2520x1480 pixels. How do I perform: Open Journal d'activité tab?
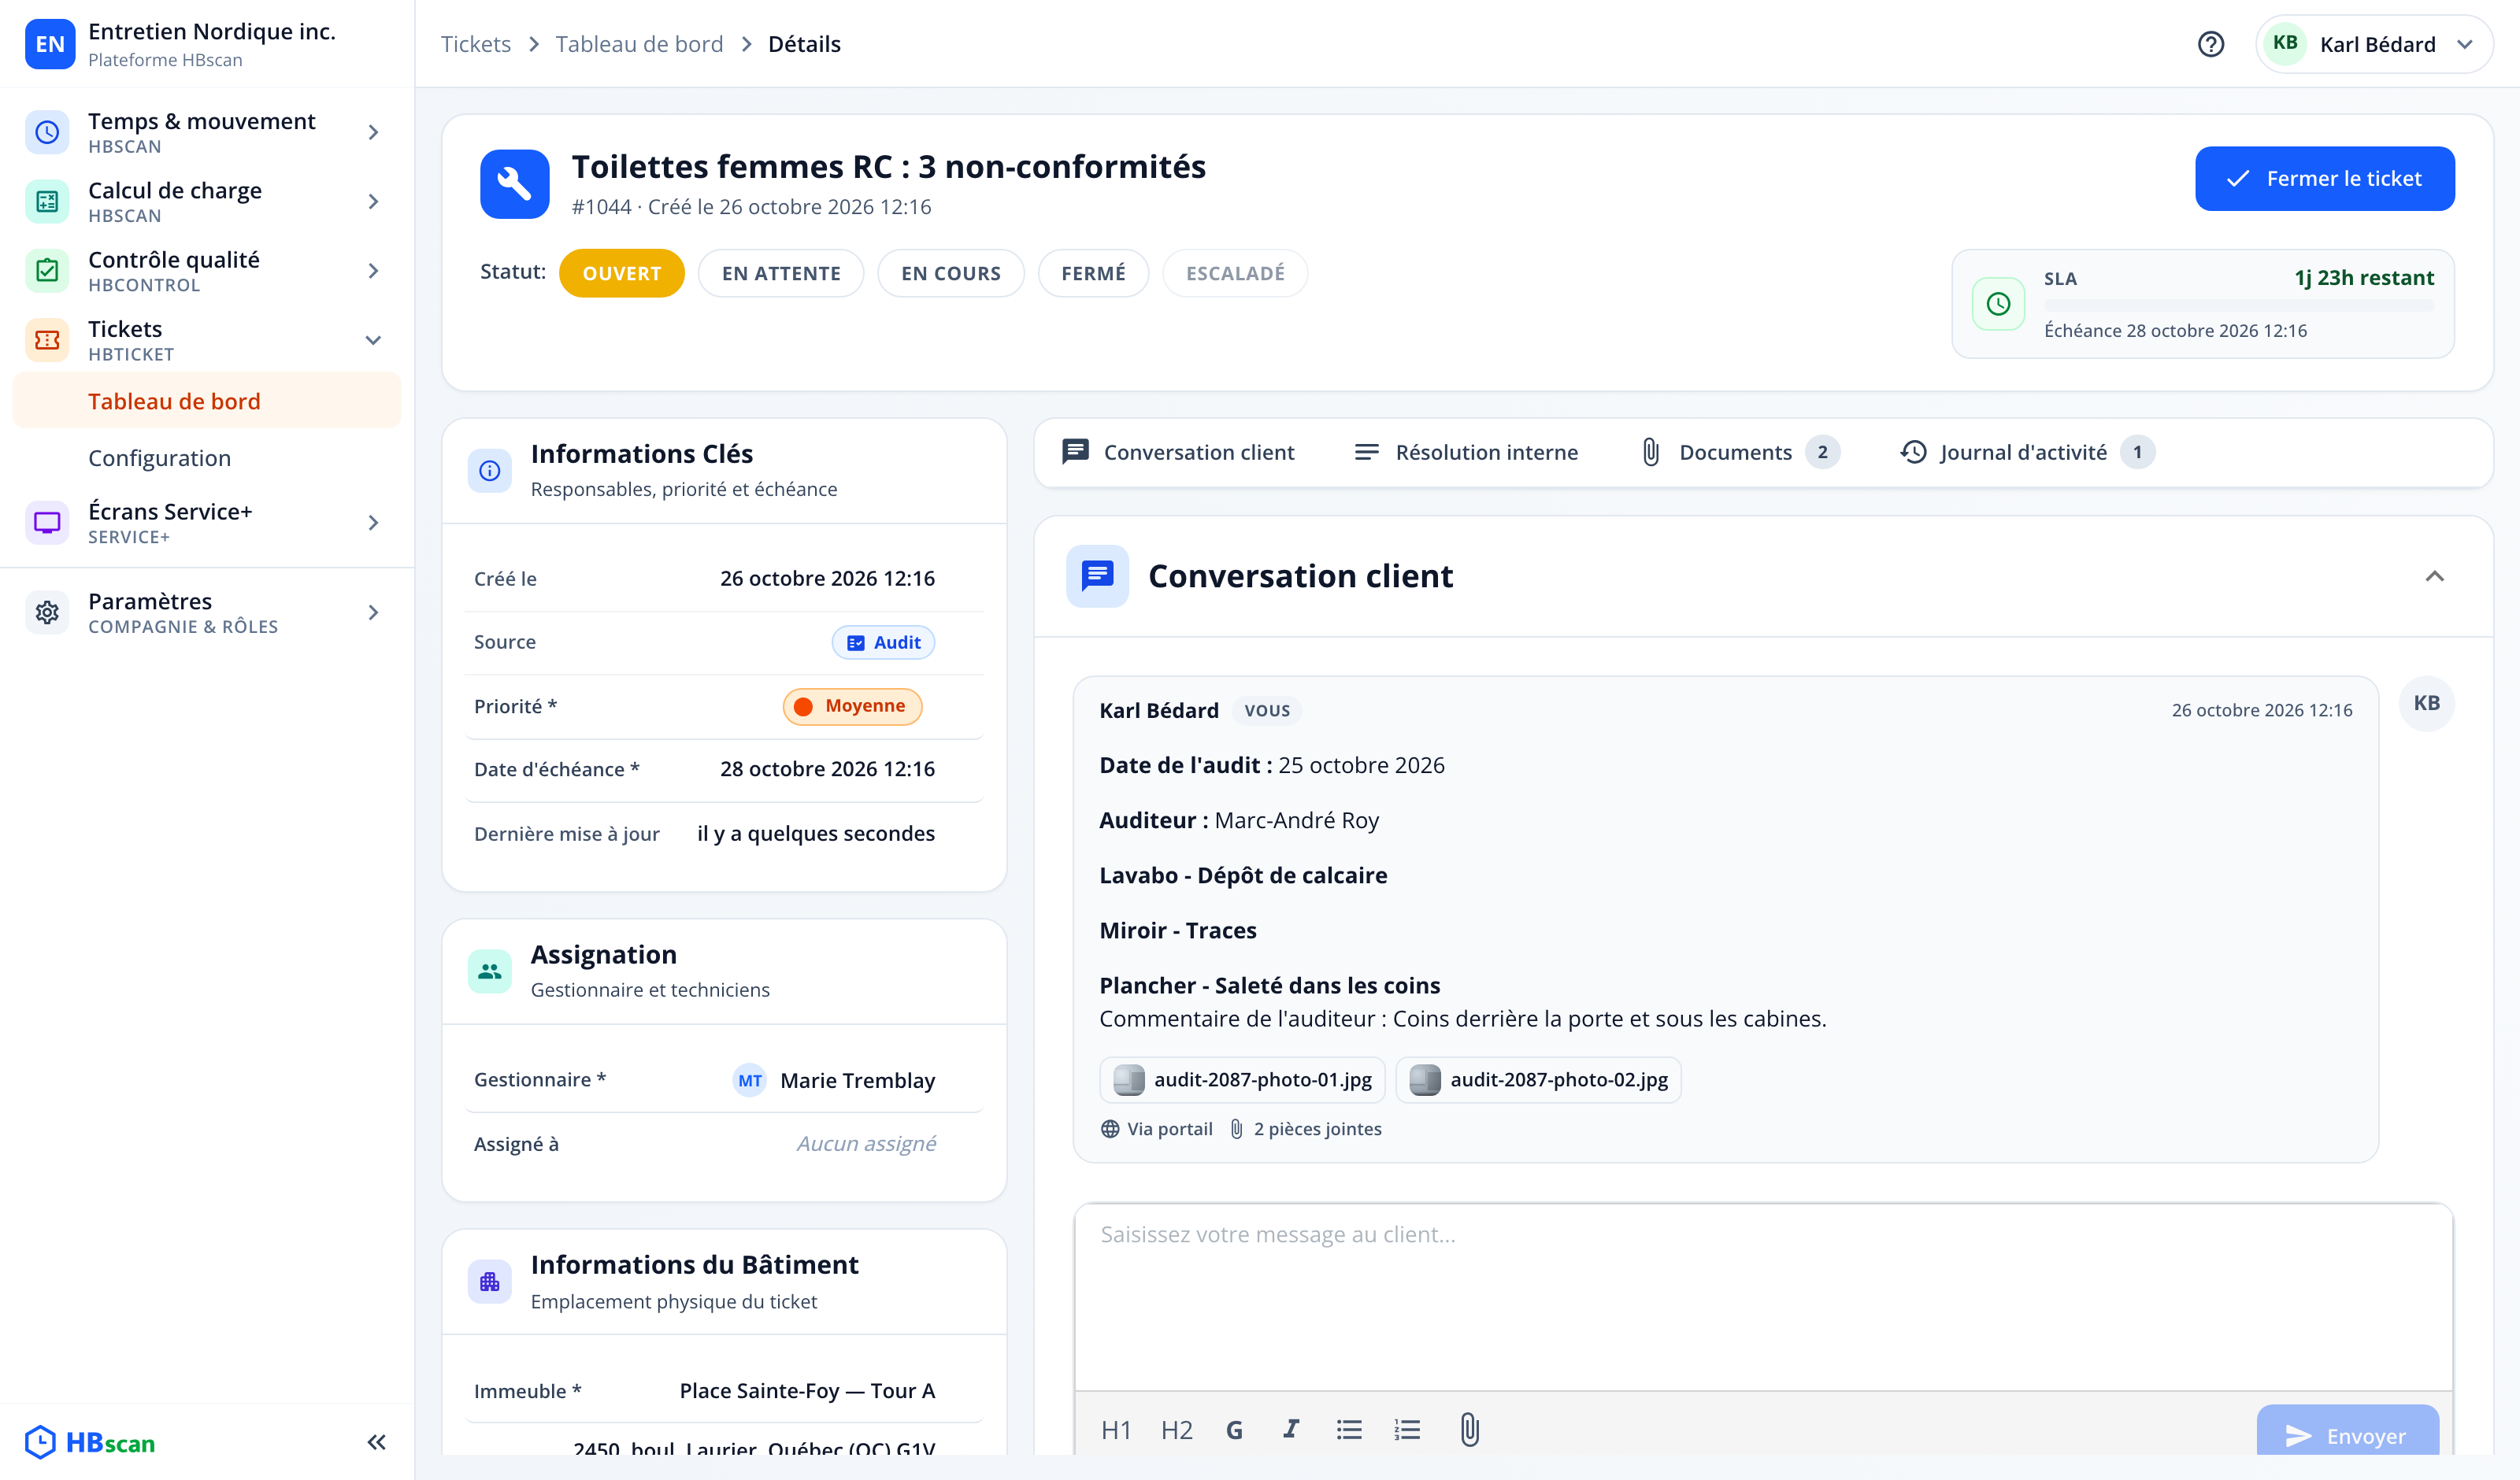(x=2027, y=452)
